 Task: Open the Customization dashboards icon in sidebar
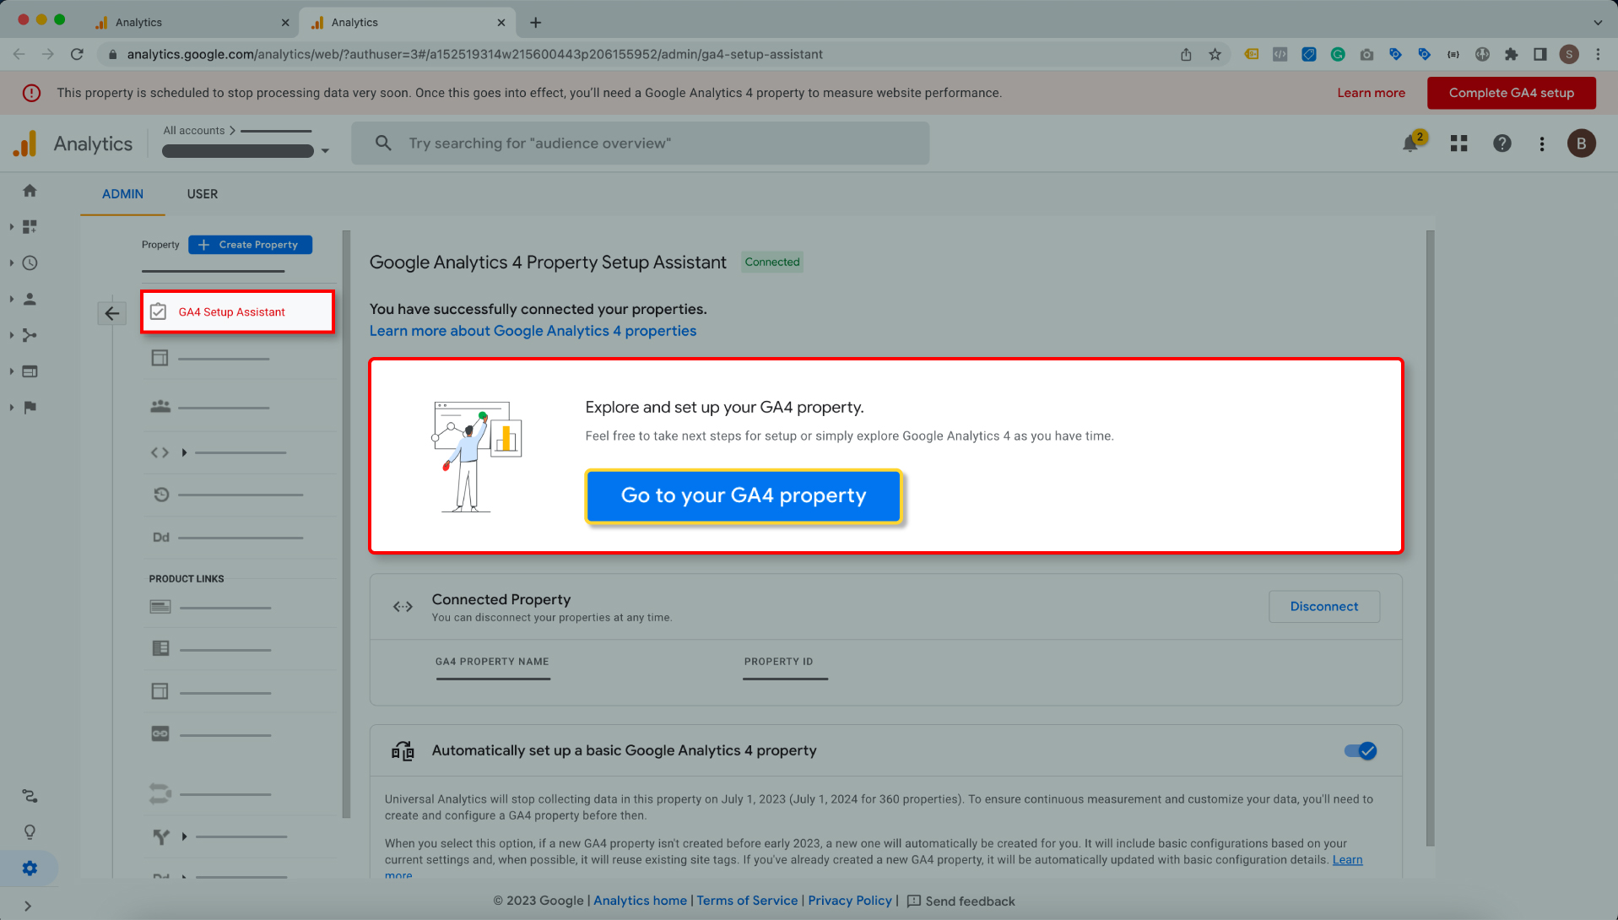click(30, 227)
